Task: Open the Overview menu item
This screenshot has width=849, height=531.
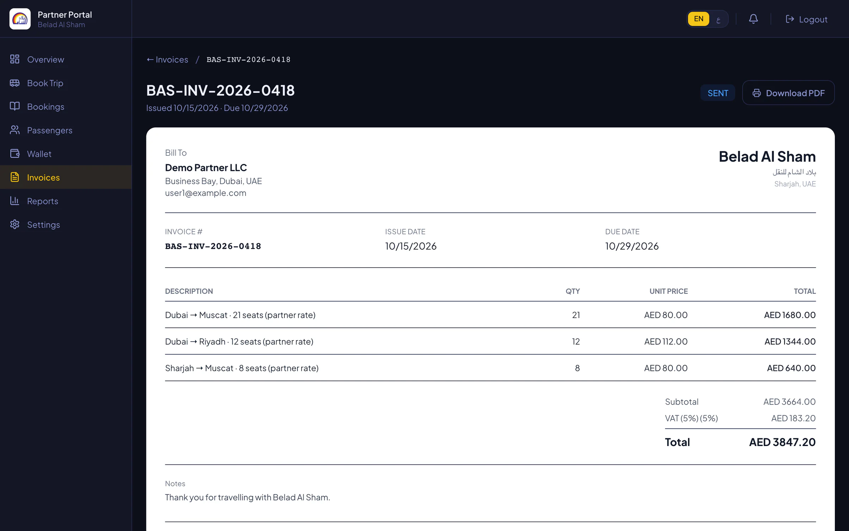Action: [66, 59]
